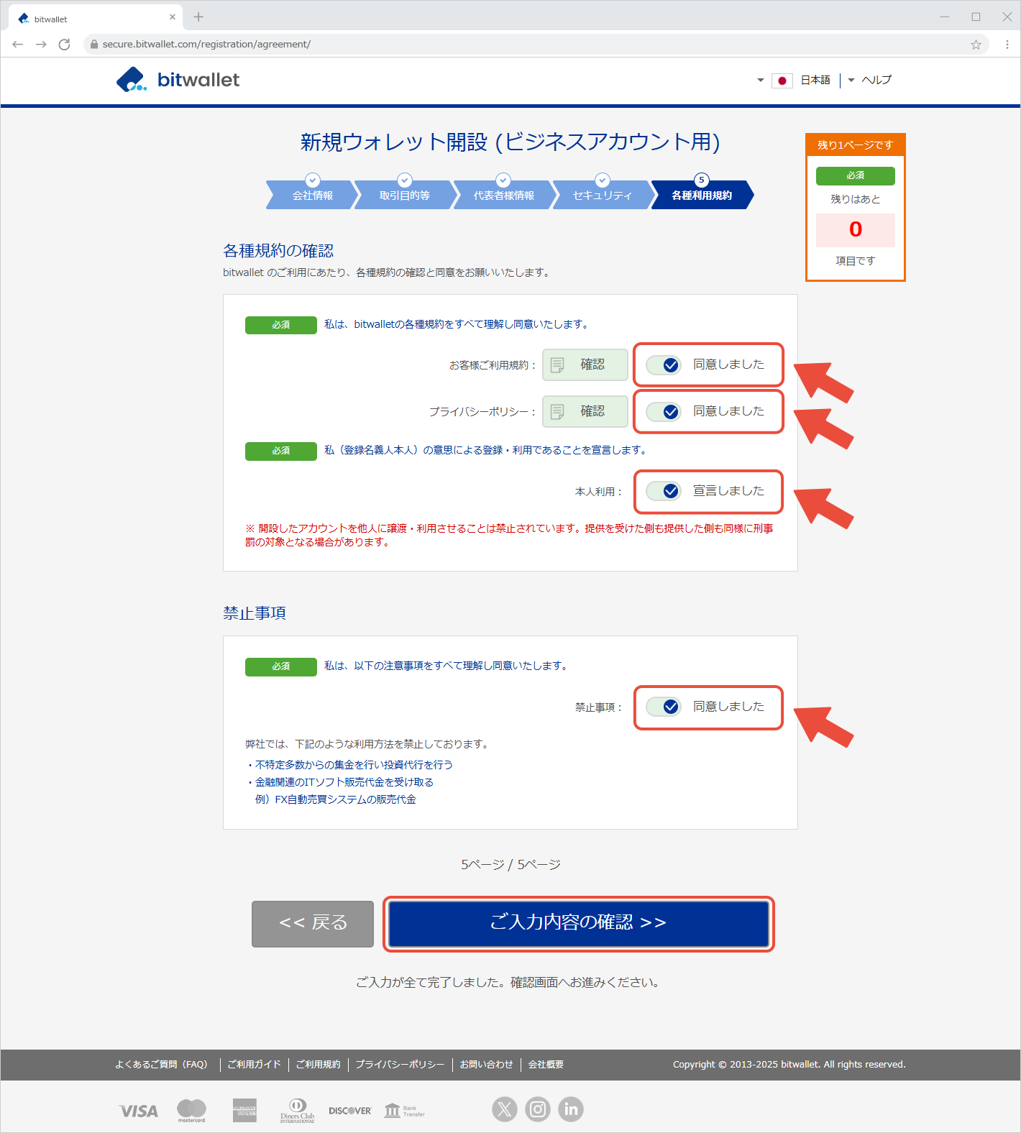
Task: Click 確認 for プライバシーポリシー
Action: tap(585, 411)
